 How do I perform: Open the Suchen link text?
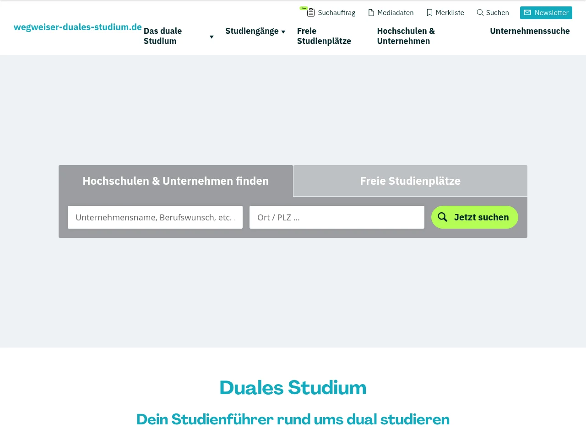(x=498, y=13)
